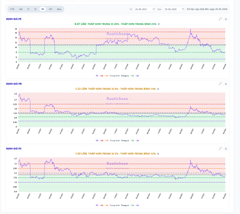
Task: Expand the PE valuation chart to fullscreen
Action: [x=220, y=19]
